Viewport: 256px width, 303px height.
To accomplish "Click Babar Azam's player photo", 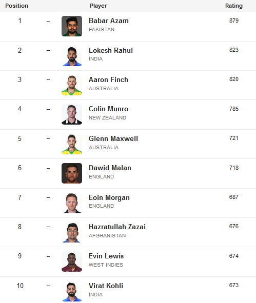I will (72, 26).
